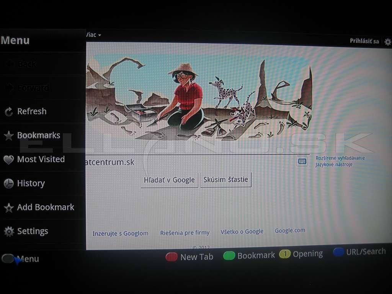Click the Bookmark label in bottom bar
The height and width of the screenshot is (294, 392).
coord(256,255)
